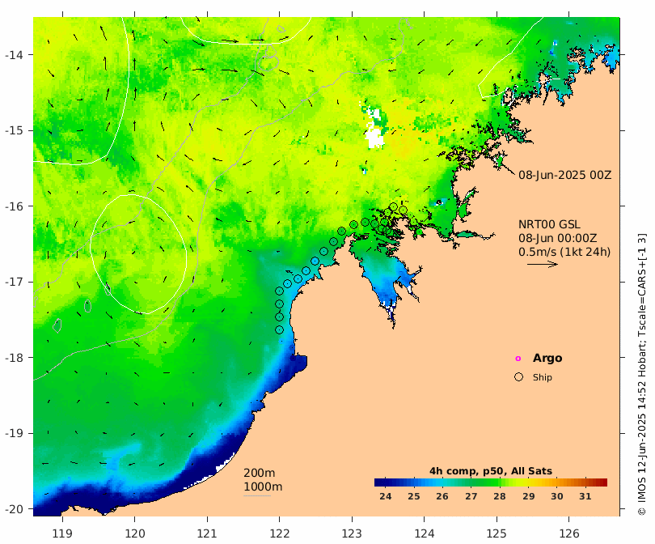Click colorbar tick label '28'
This screenshot has height=544, width=655.
pyautogui.click(x=500, y=496)
